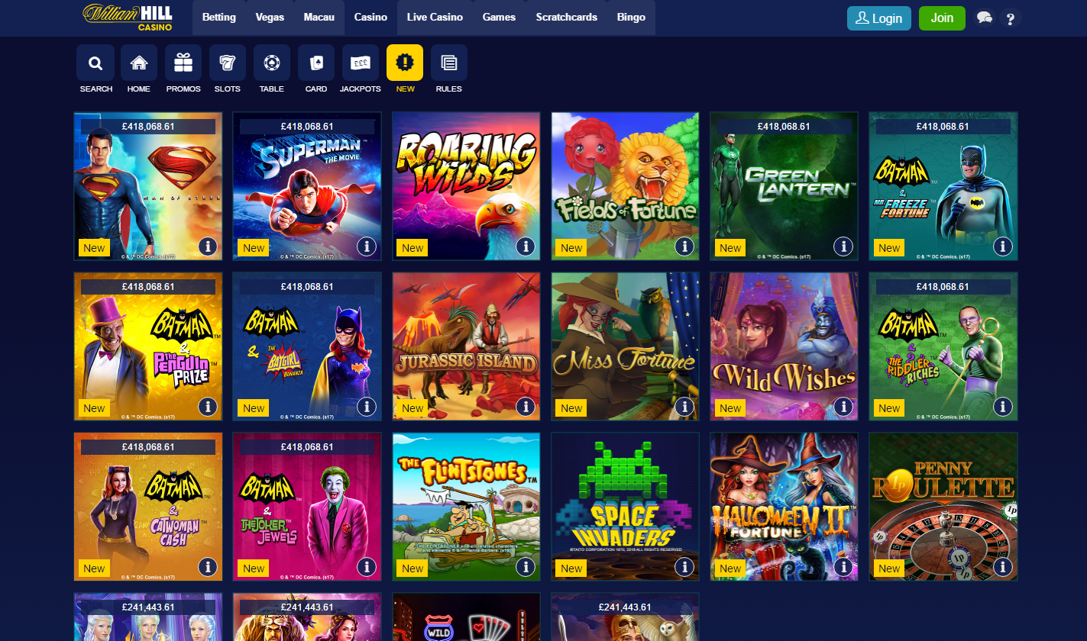The height and width of the screenshot is (641, 1087).
Task: Show info for Miss Fortune
Action: point(684,407)
